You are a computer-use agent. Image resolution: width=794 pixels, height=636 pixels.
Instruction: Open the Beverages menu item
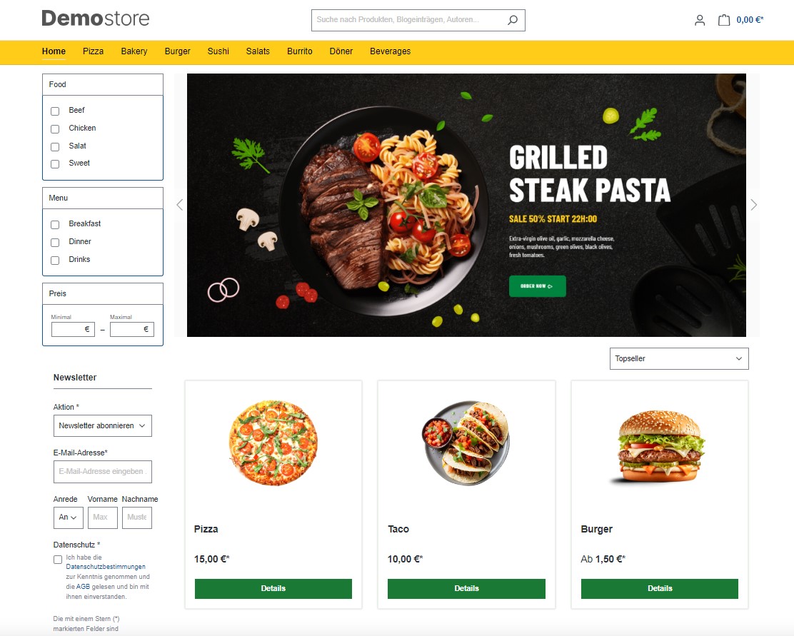[390, 51]
